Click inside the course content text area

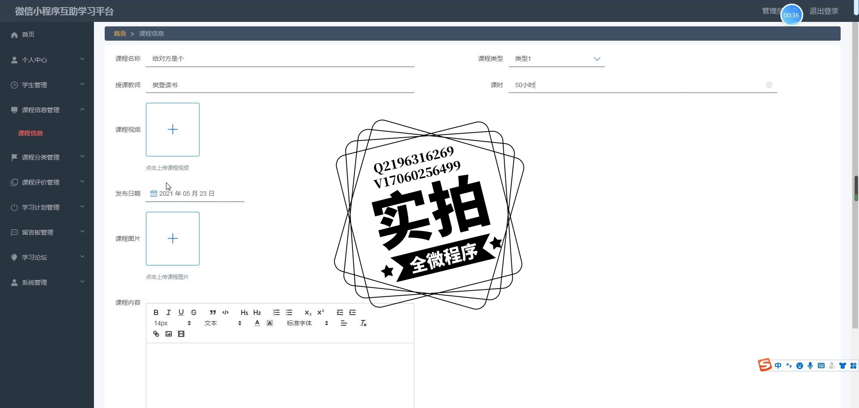[x=280, y=375]
